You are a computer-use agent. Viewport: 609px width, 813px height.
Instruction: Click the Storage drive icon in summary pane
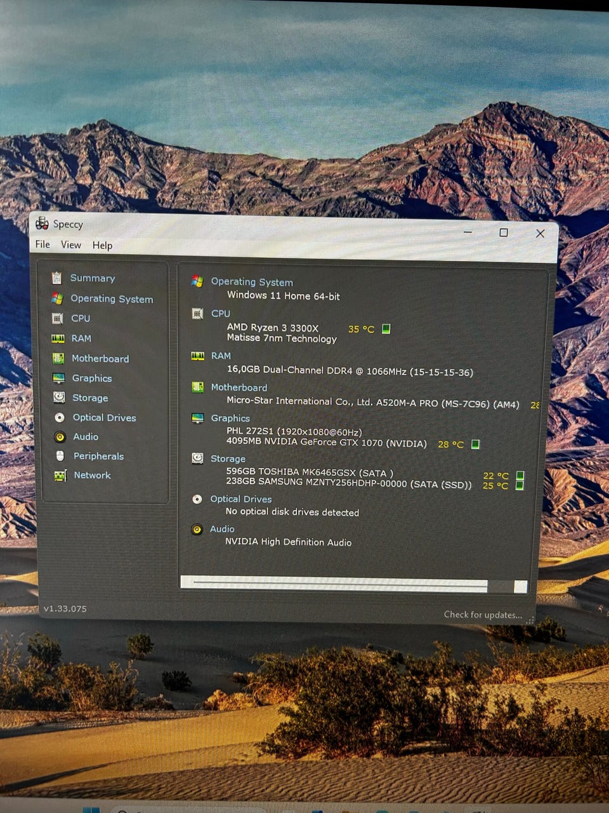pos(197,458)
